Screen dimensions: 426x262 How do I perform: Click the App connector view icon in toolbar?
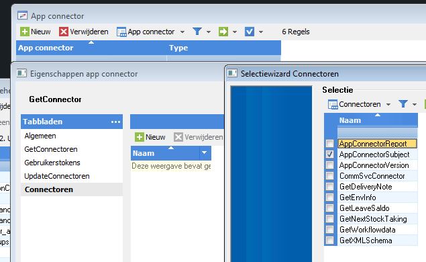[121, 32]
